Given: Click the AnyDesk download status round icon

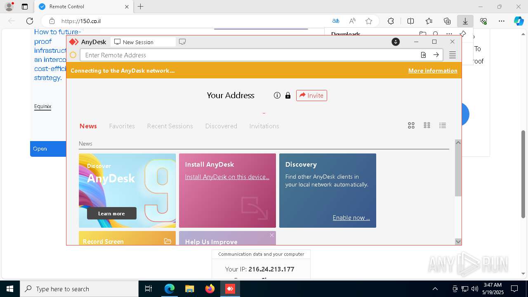Looking at the screenshot, I should coord(396,42).
